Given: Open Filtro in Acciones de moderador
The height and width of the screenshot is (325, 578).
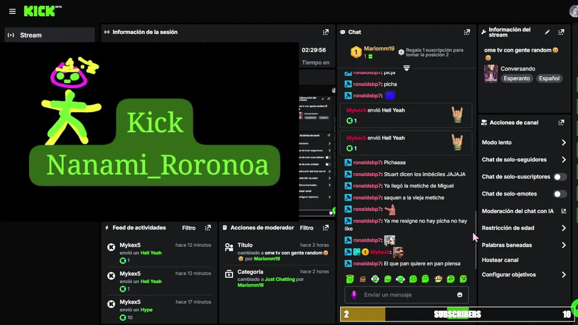Looking at the screenshot, I should [x=307, y=228].
